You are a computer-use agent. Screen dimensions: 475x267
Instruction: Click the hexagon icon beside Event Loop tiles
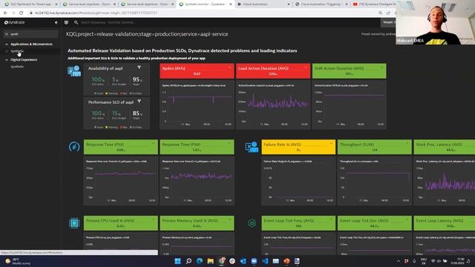click(252, 223)
